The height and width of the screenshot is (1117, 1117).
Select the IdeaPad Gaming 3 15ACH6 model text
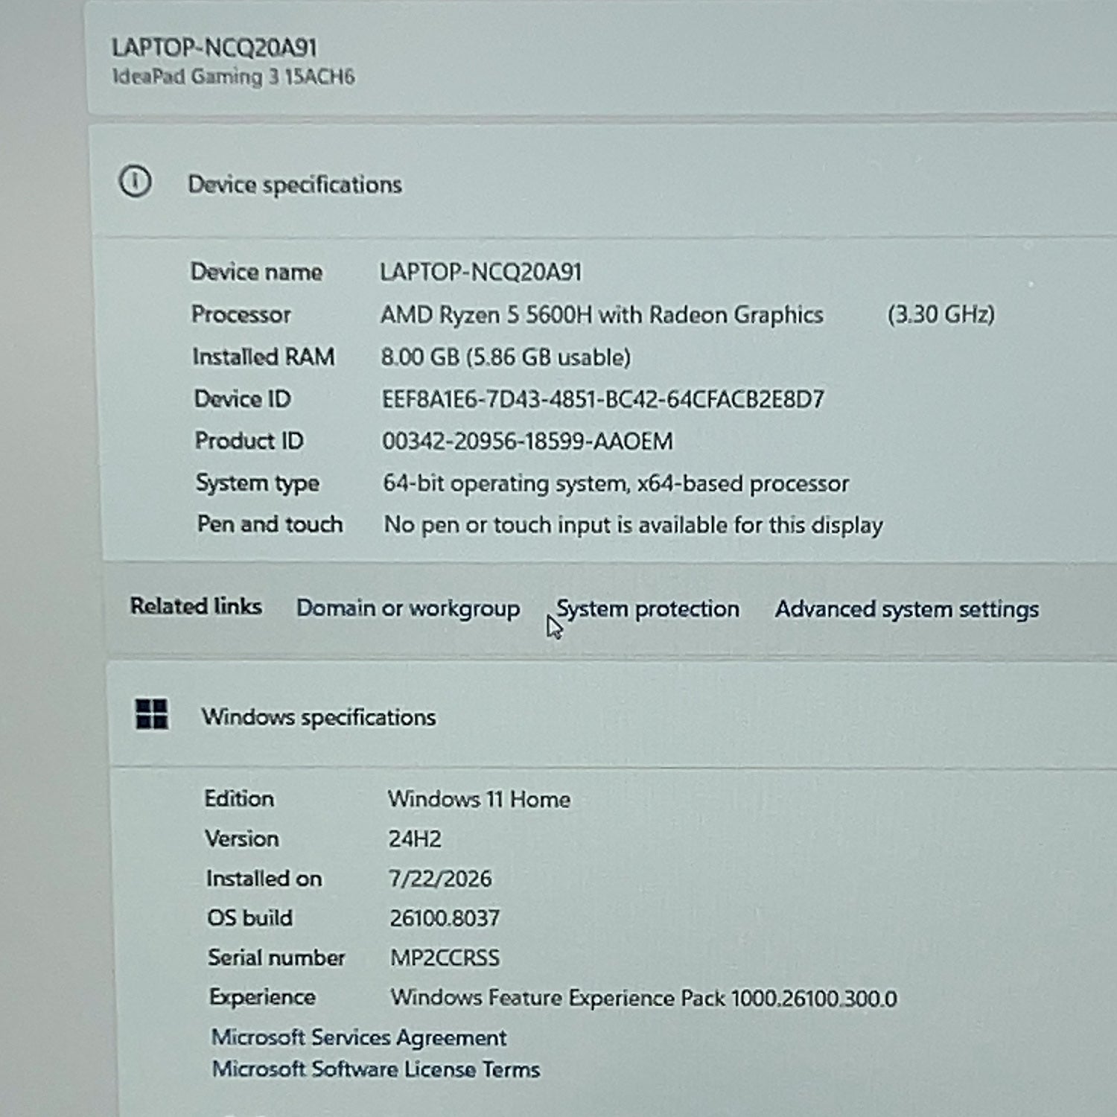click(x=233, y=77)
